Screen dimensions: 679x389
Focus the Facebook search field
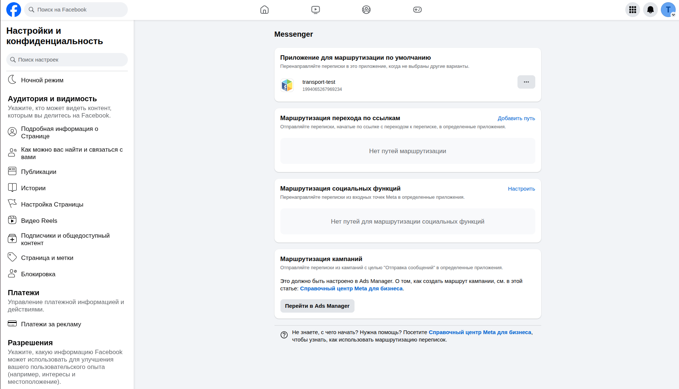point(76,10)
